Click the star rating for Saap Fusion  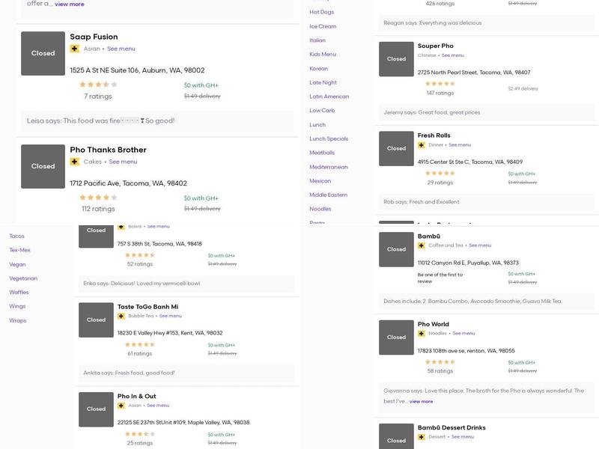(x=98, y=85)
